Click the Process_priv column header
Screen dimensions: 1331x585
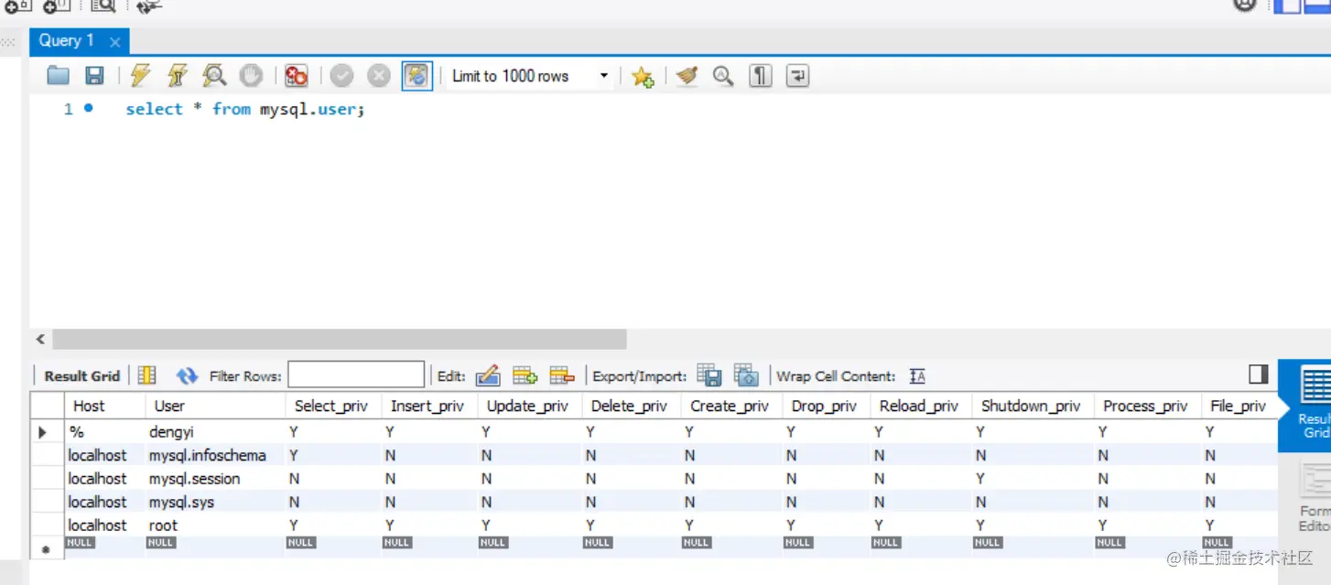pyautogui.click(x=1145, y=406)
